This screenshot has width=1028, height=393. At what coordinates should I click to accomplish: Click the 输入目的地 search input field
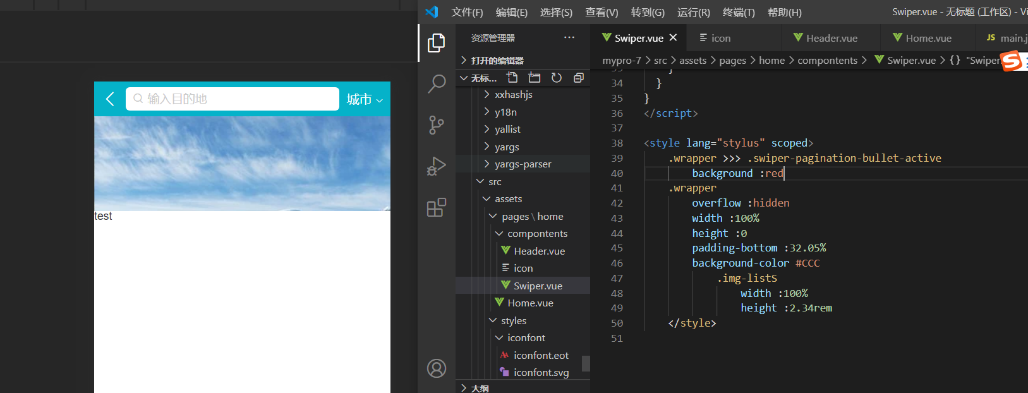click(233, 99)
